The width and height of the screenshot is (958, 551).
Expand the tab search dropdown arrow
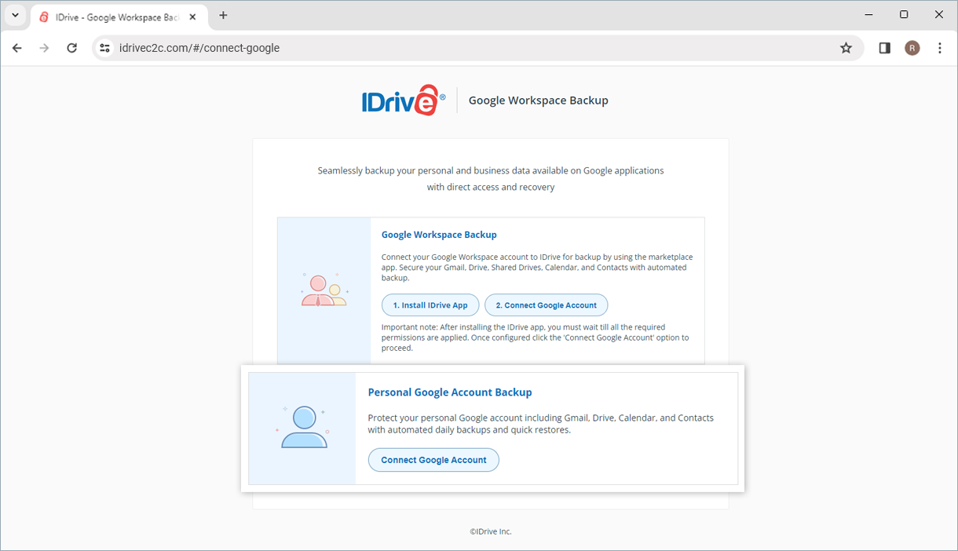15,16
